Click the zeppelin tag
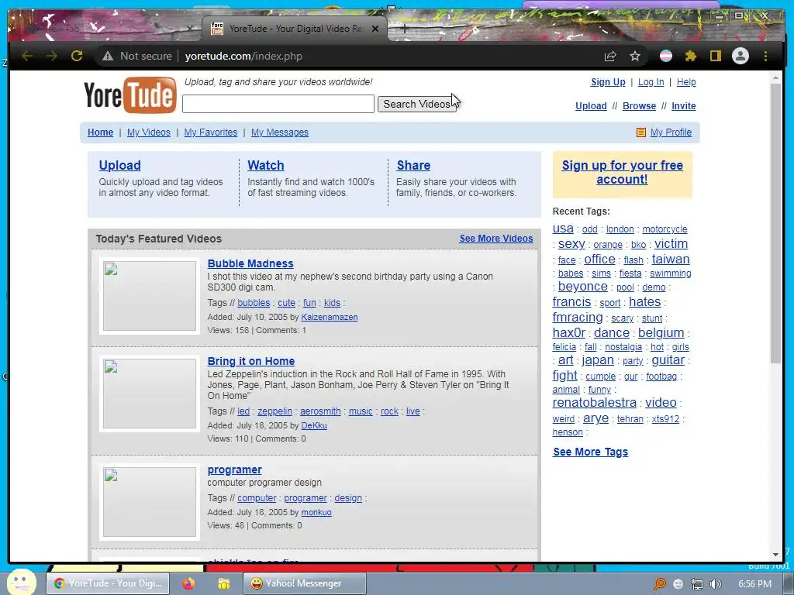The image size is (794, 595). [x=275, y=411]
